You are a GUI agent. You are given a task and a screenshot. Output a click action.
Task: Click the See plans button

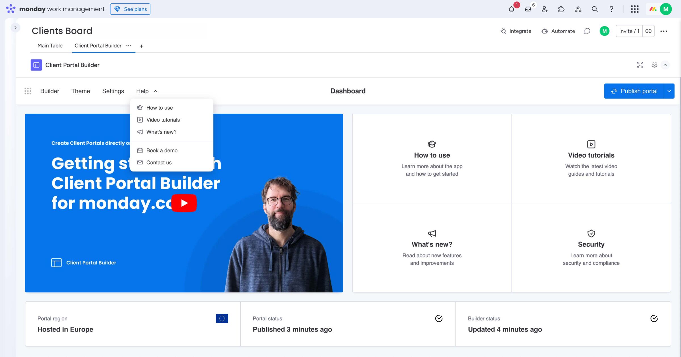click(x=130, y=9)
